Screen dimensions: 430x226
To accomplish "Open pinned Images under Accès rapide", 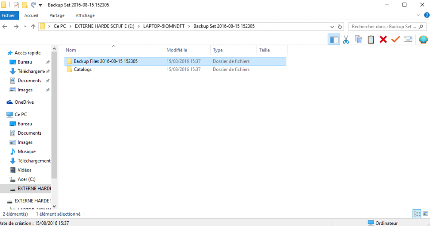I will pos(25,90).
